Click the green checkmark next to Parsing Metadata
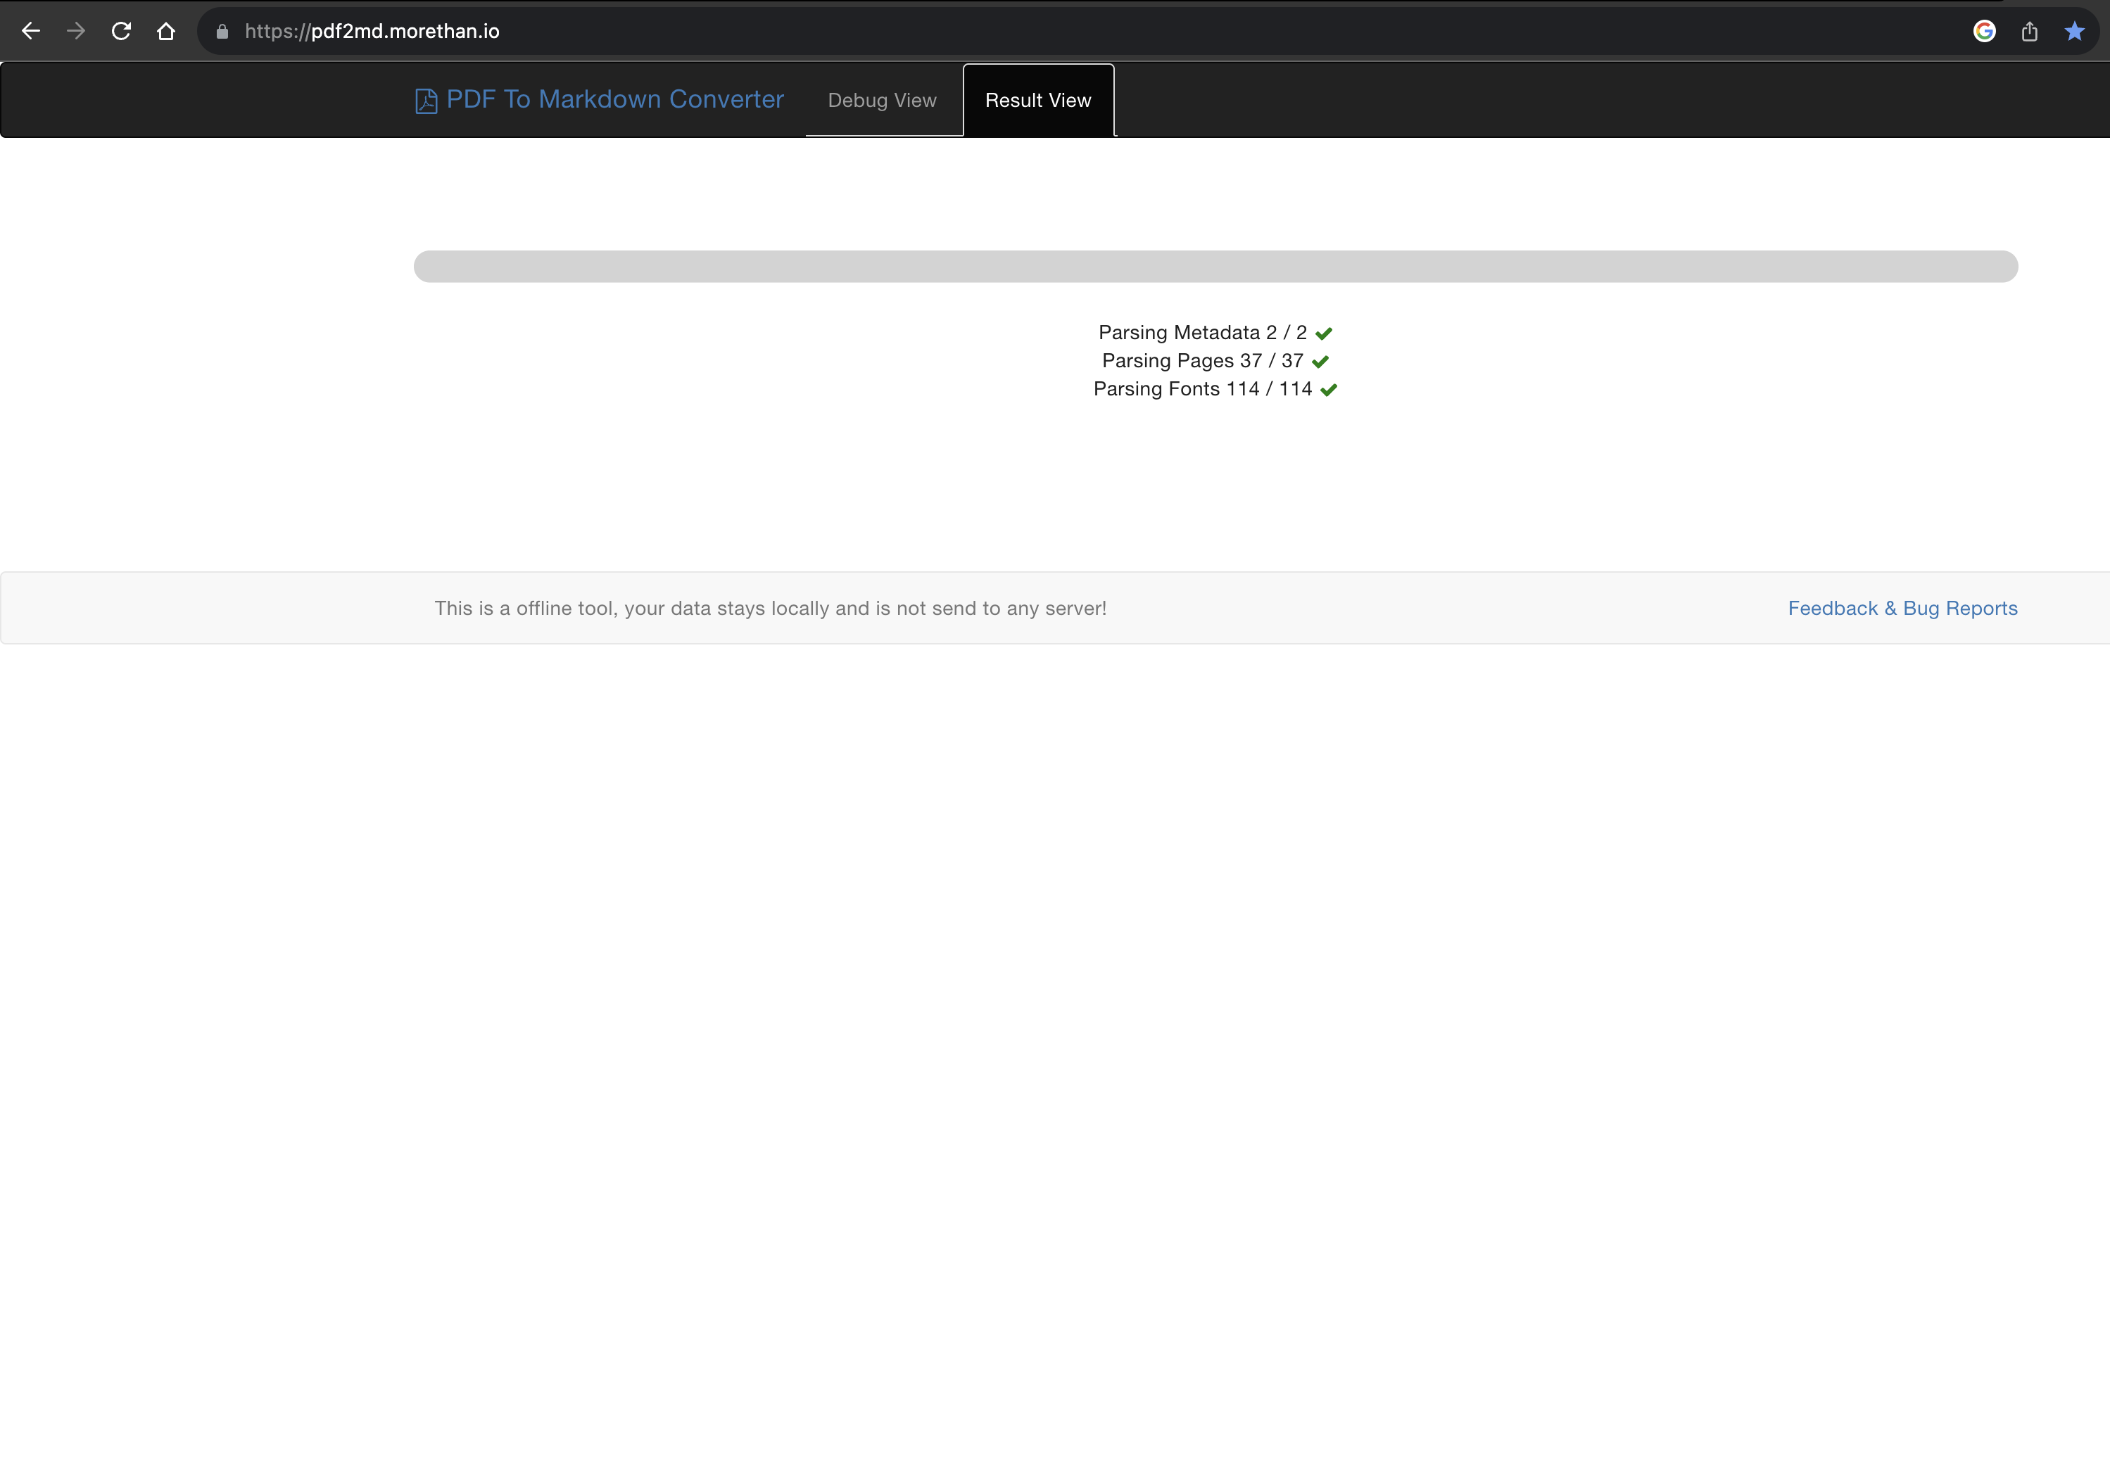2110x1462 pixels. click(x=1323, y=333)
